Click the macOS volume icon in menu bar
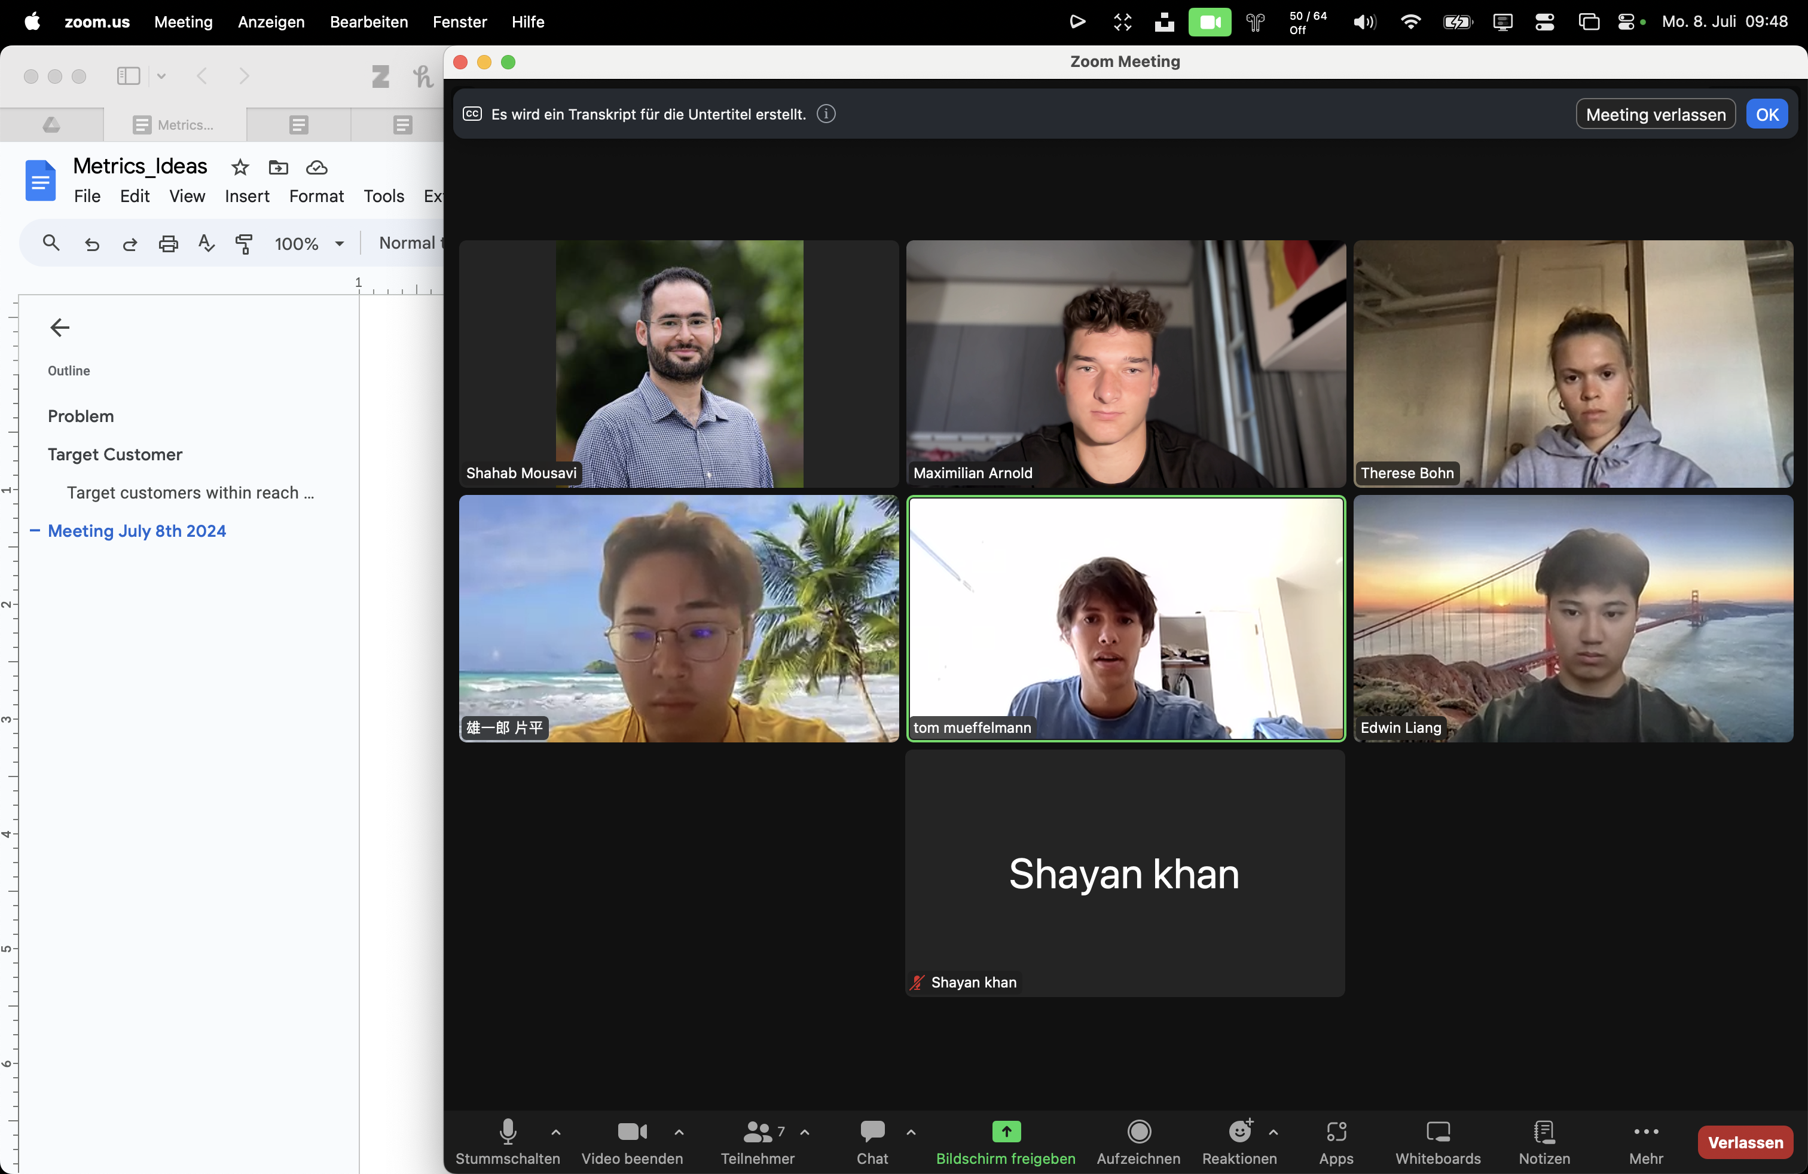 click(1364, 22)
